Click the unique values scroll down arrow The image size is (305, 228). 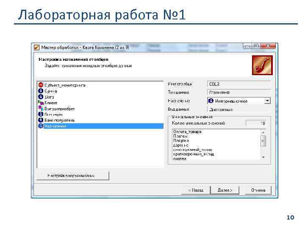click(x=263, y=157)
